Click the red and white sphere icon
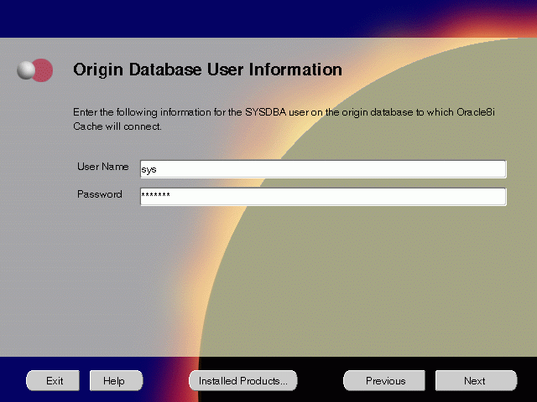Viewport: 537px width, 402px height. (35, 70)
